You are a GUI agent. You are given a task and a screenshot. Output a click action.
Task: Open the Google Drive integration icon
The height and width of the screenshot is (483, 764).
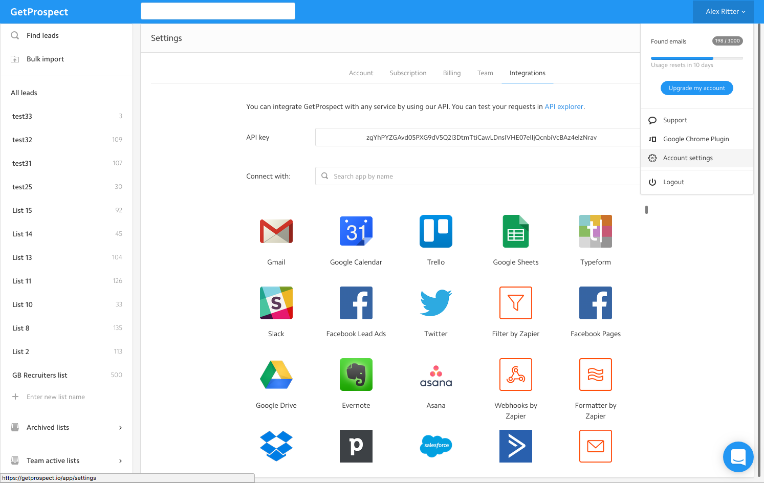click(276, 375)
